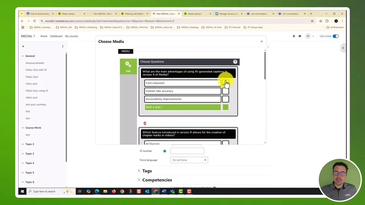Open the block drawer arrow at right edge
365x205 pixels.
click(343, 48)
